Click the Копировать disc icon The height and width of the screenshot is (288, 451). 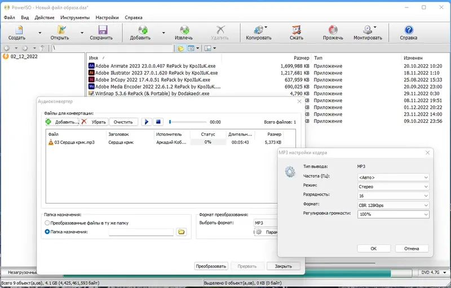258,30
